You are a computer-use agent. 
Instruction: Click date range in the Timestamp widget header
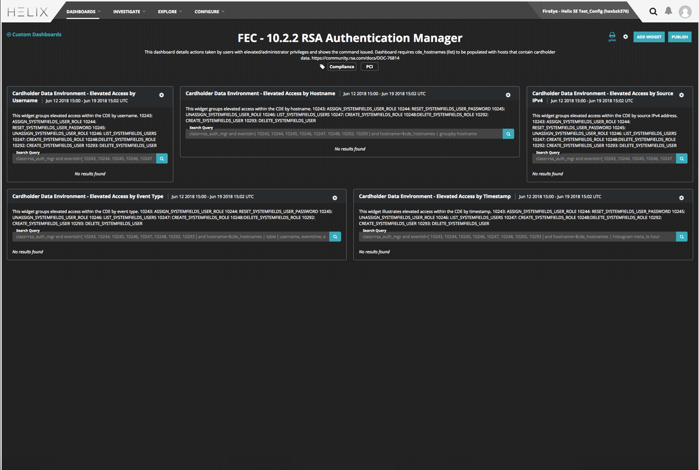point(560,197)
